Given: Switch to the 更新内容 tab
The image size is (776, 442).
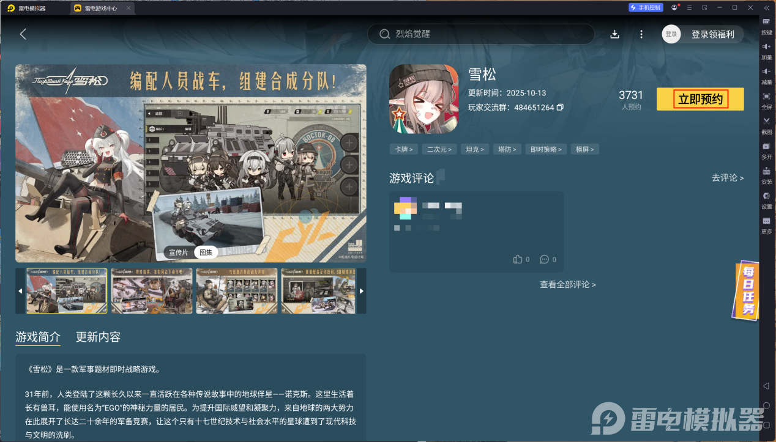Looking at the screenshot, I should coord(97,337).
